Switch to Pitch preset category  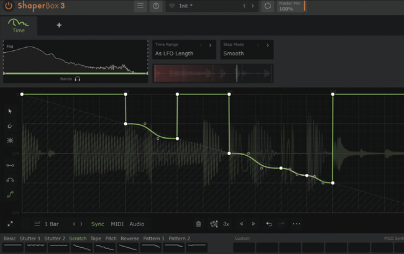point(111,238)
